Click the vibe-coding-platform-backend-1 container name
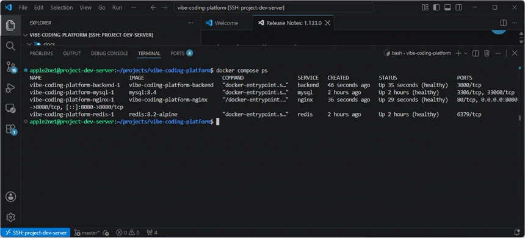The width and height of the screenshot is (525, 238). click(x=74, y=85)
